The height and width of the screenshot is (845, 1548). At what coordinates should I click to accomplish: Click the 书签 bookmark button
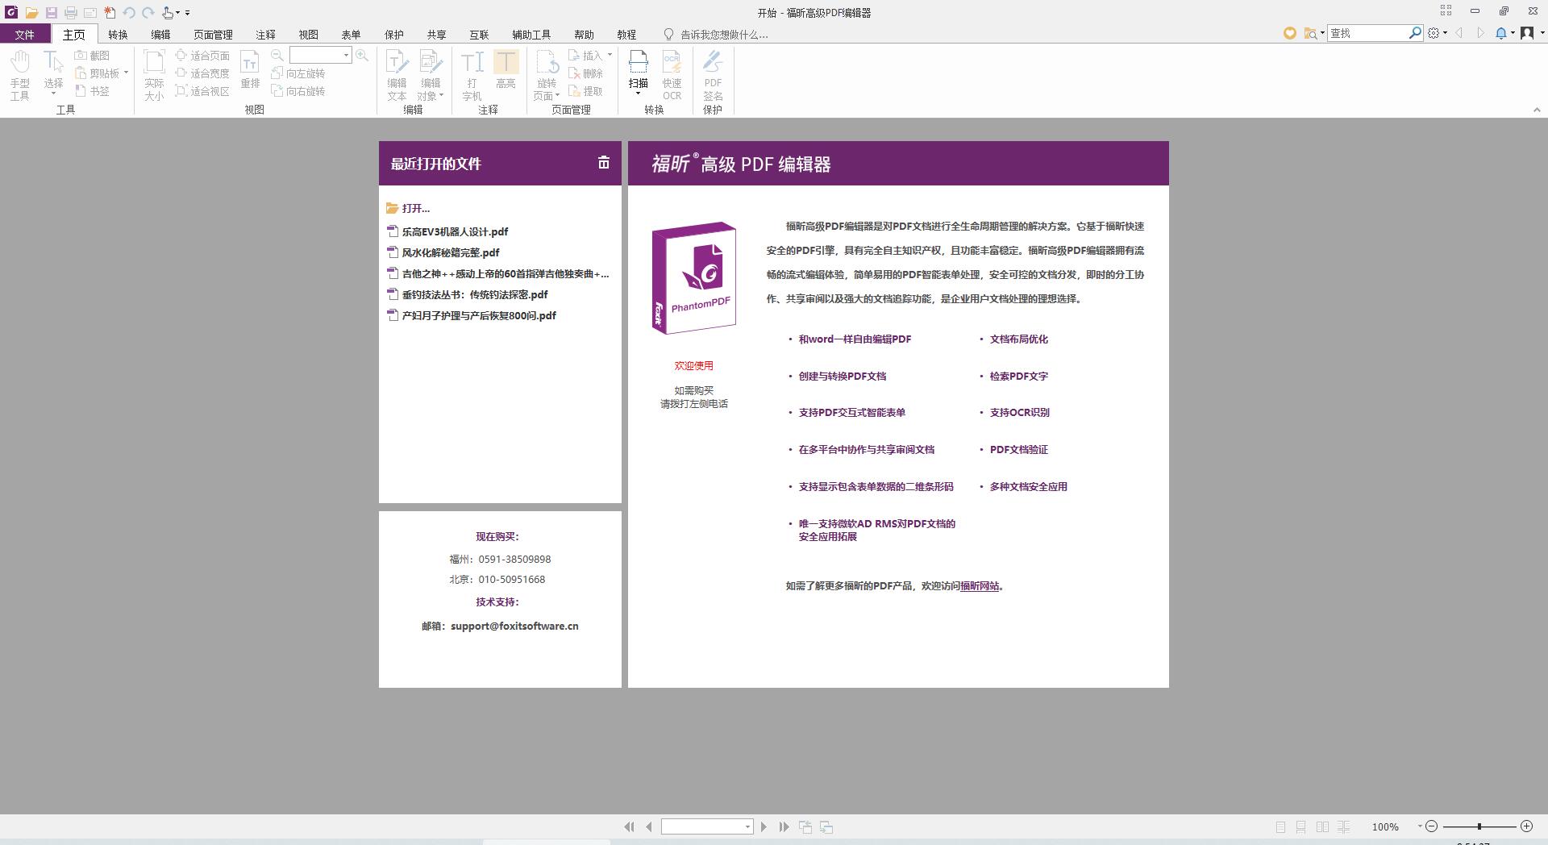[x=92, y=91]
